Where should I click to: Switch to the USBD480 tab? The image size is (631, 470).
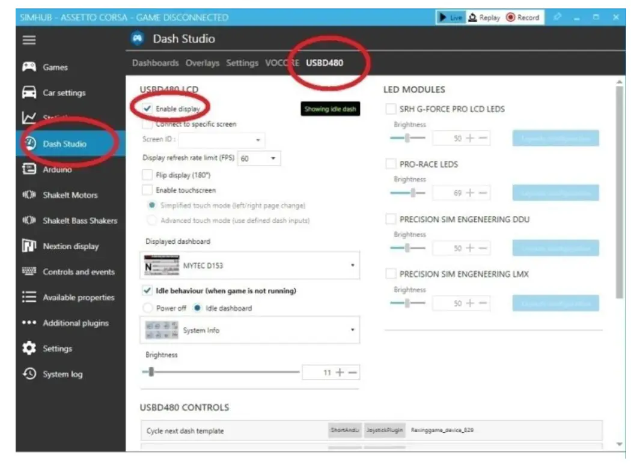[325, 62]
